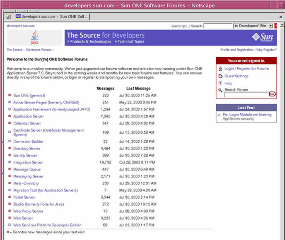Open the Application Server forum
The height and width of the screenshot is (240, 285).
[29, 116]
